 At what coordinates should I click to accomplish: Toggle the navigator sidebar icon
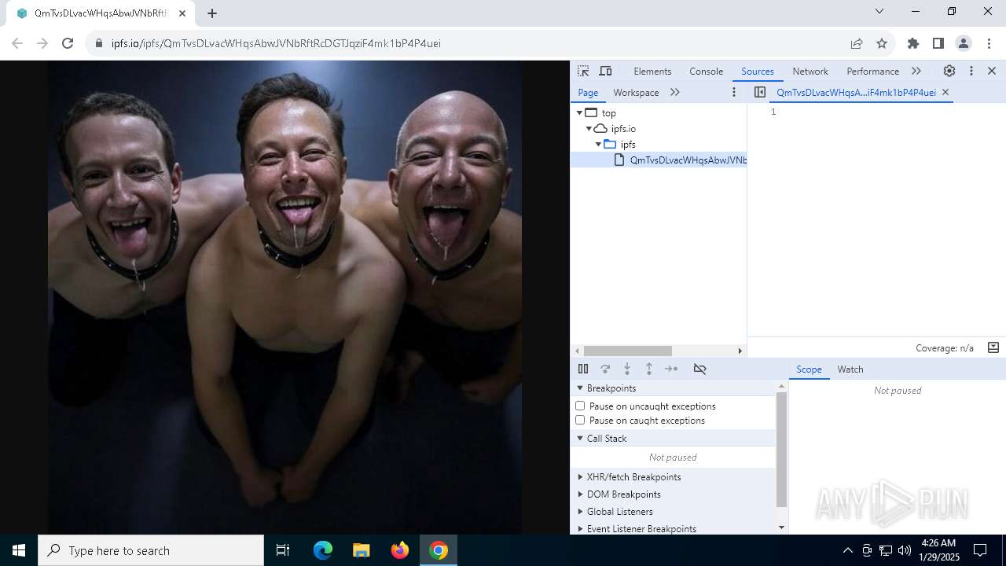coord(760,92)
